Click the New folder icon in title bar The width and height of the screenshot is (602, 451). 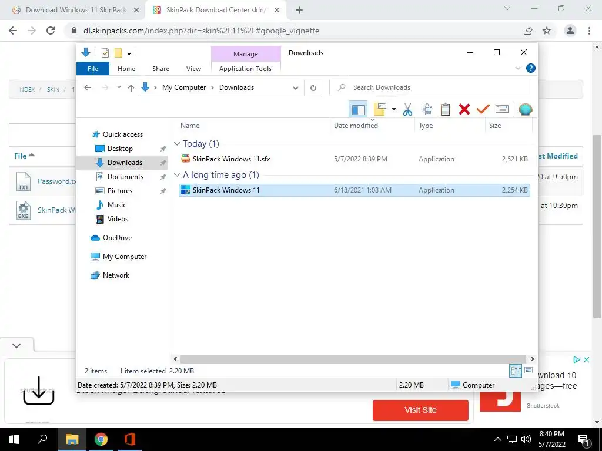[118, 53]
